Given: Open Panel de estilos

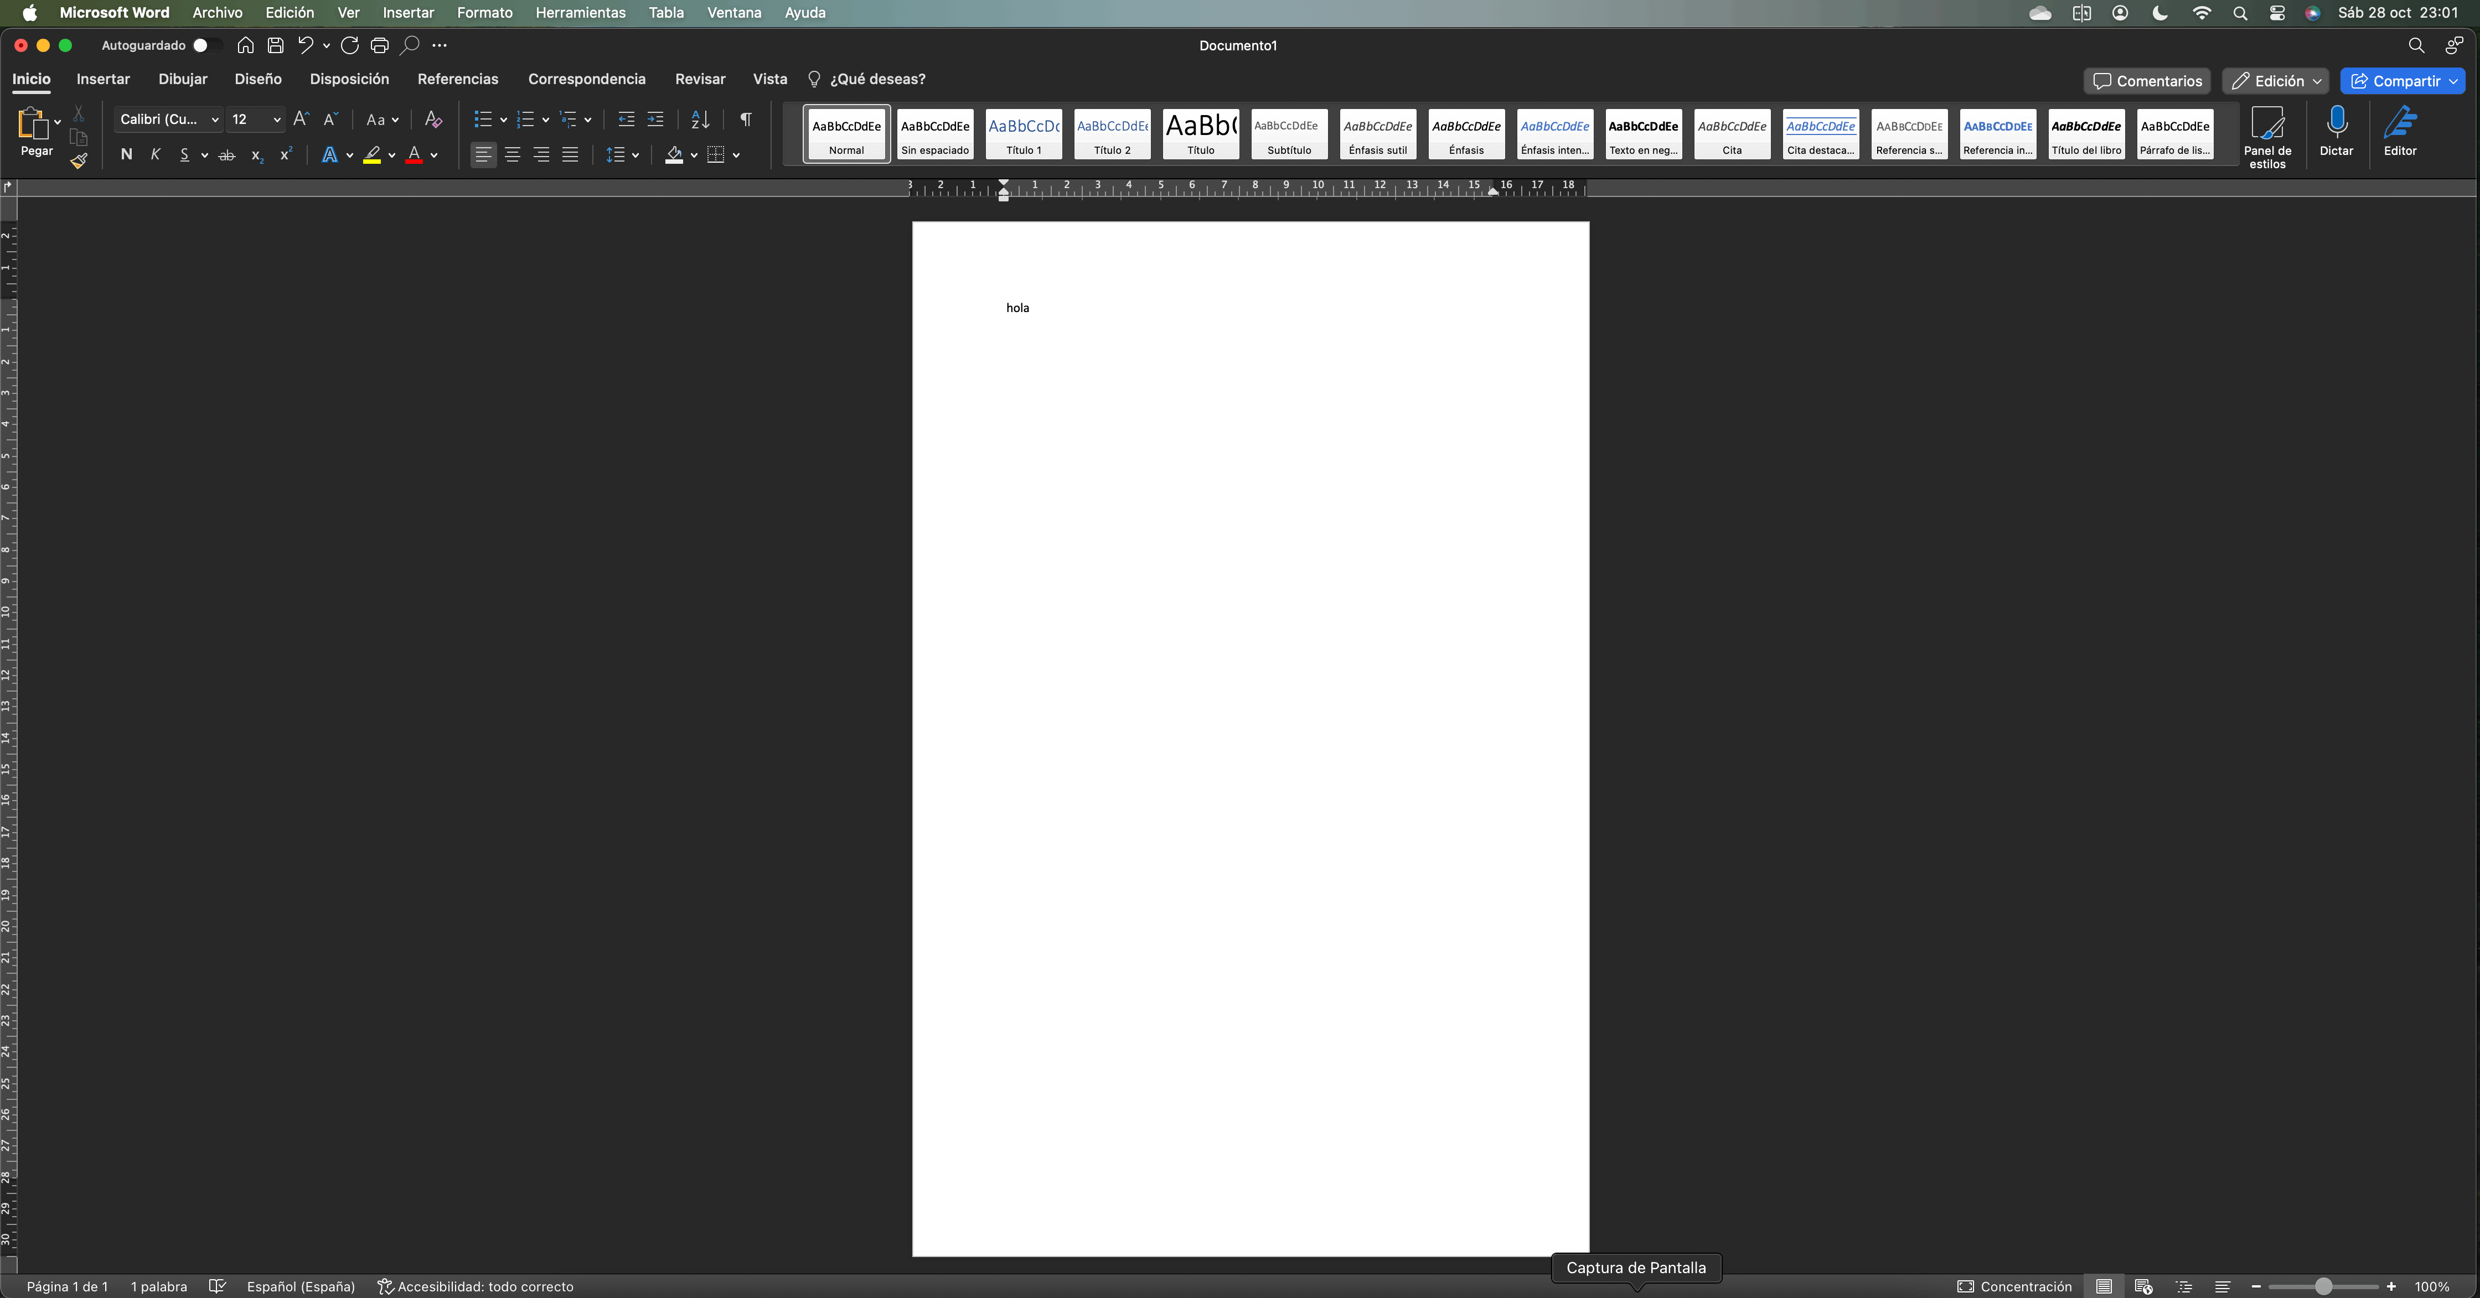Looking at the screenshot, I should point(2267,138).
